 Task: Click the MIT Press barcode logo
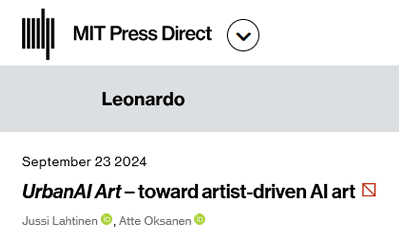point(38,34)
